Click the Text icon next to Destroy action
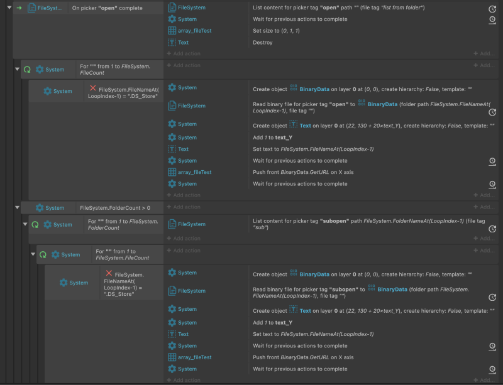The width and height of the screenshot is (503, 385). (172, 43)
